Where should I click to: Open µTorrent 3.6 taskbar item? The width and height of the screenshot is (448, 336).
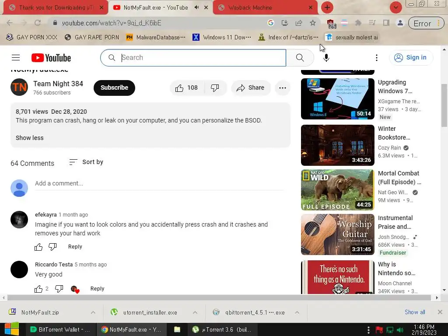coord(223,329)
